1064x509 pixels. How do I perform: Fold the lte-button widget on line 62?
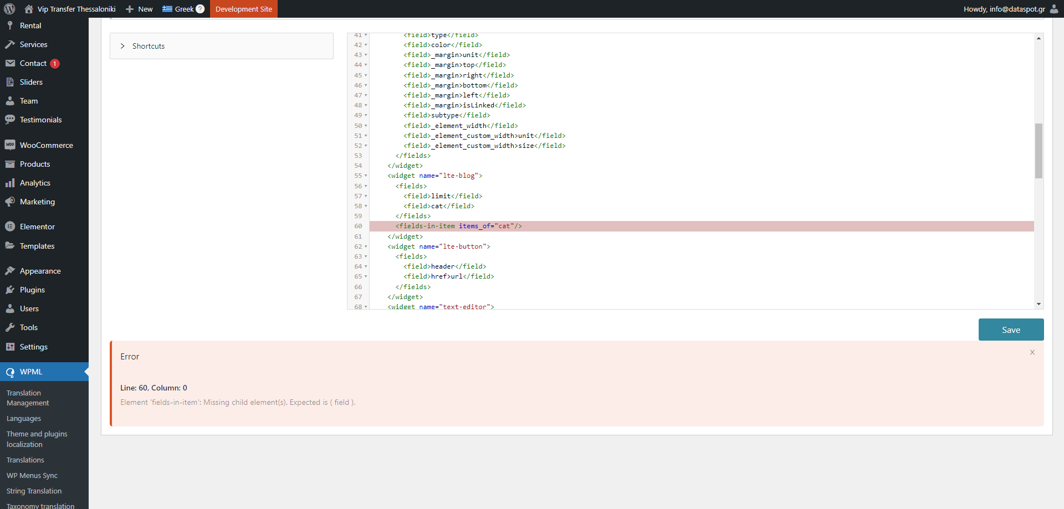366,247
